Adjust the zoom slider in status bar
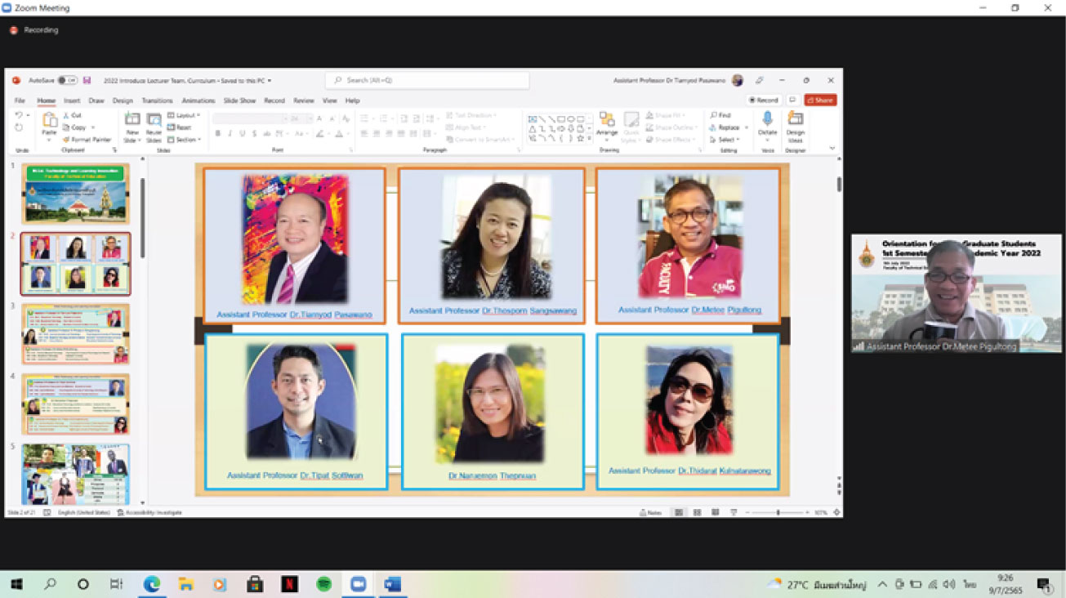 [x=778, y=512]
